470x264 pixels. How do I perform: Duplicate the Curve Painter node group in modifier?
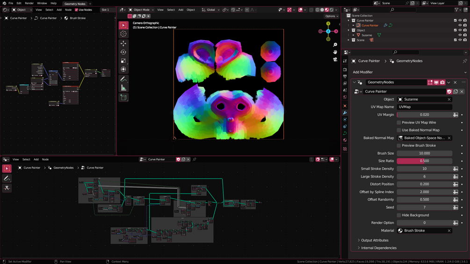pos(456,92)
